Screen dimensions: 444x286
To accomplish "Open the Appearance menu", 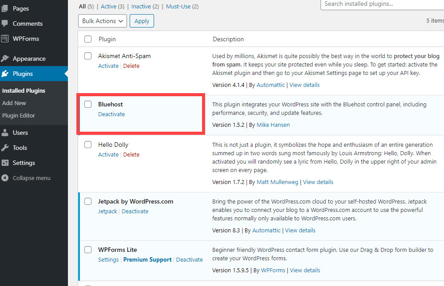I will (x=29, y=59).
